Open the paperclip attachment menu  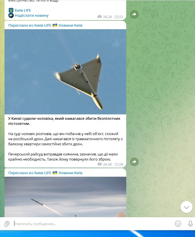click(7, 224)
